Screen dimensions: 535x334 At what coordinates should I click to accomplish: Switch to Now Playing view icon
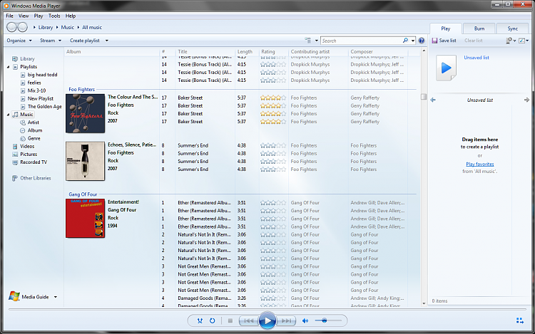(519, 320)
